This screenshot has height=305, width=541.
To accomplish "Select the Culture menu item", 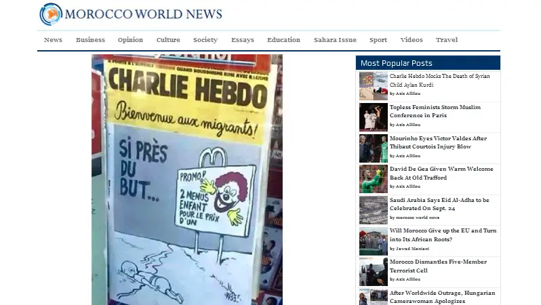I will [168, 40].
